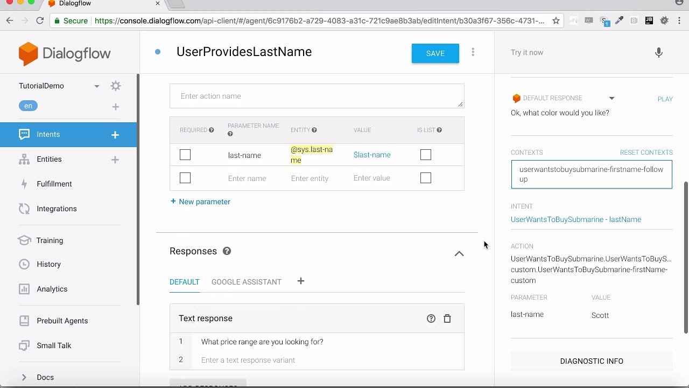The height and width of the screenshot is (388, 689).
Task: Toggle Required checkbox in empty parameter row
Action: [x=185, y=178]
